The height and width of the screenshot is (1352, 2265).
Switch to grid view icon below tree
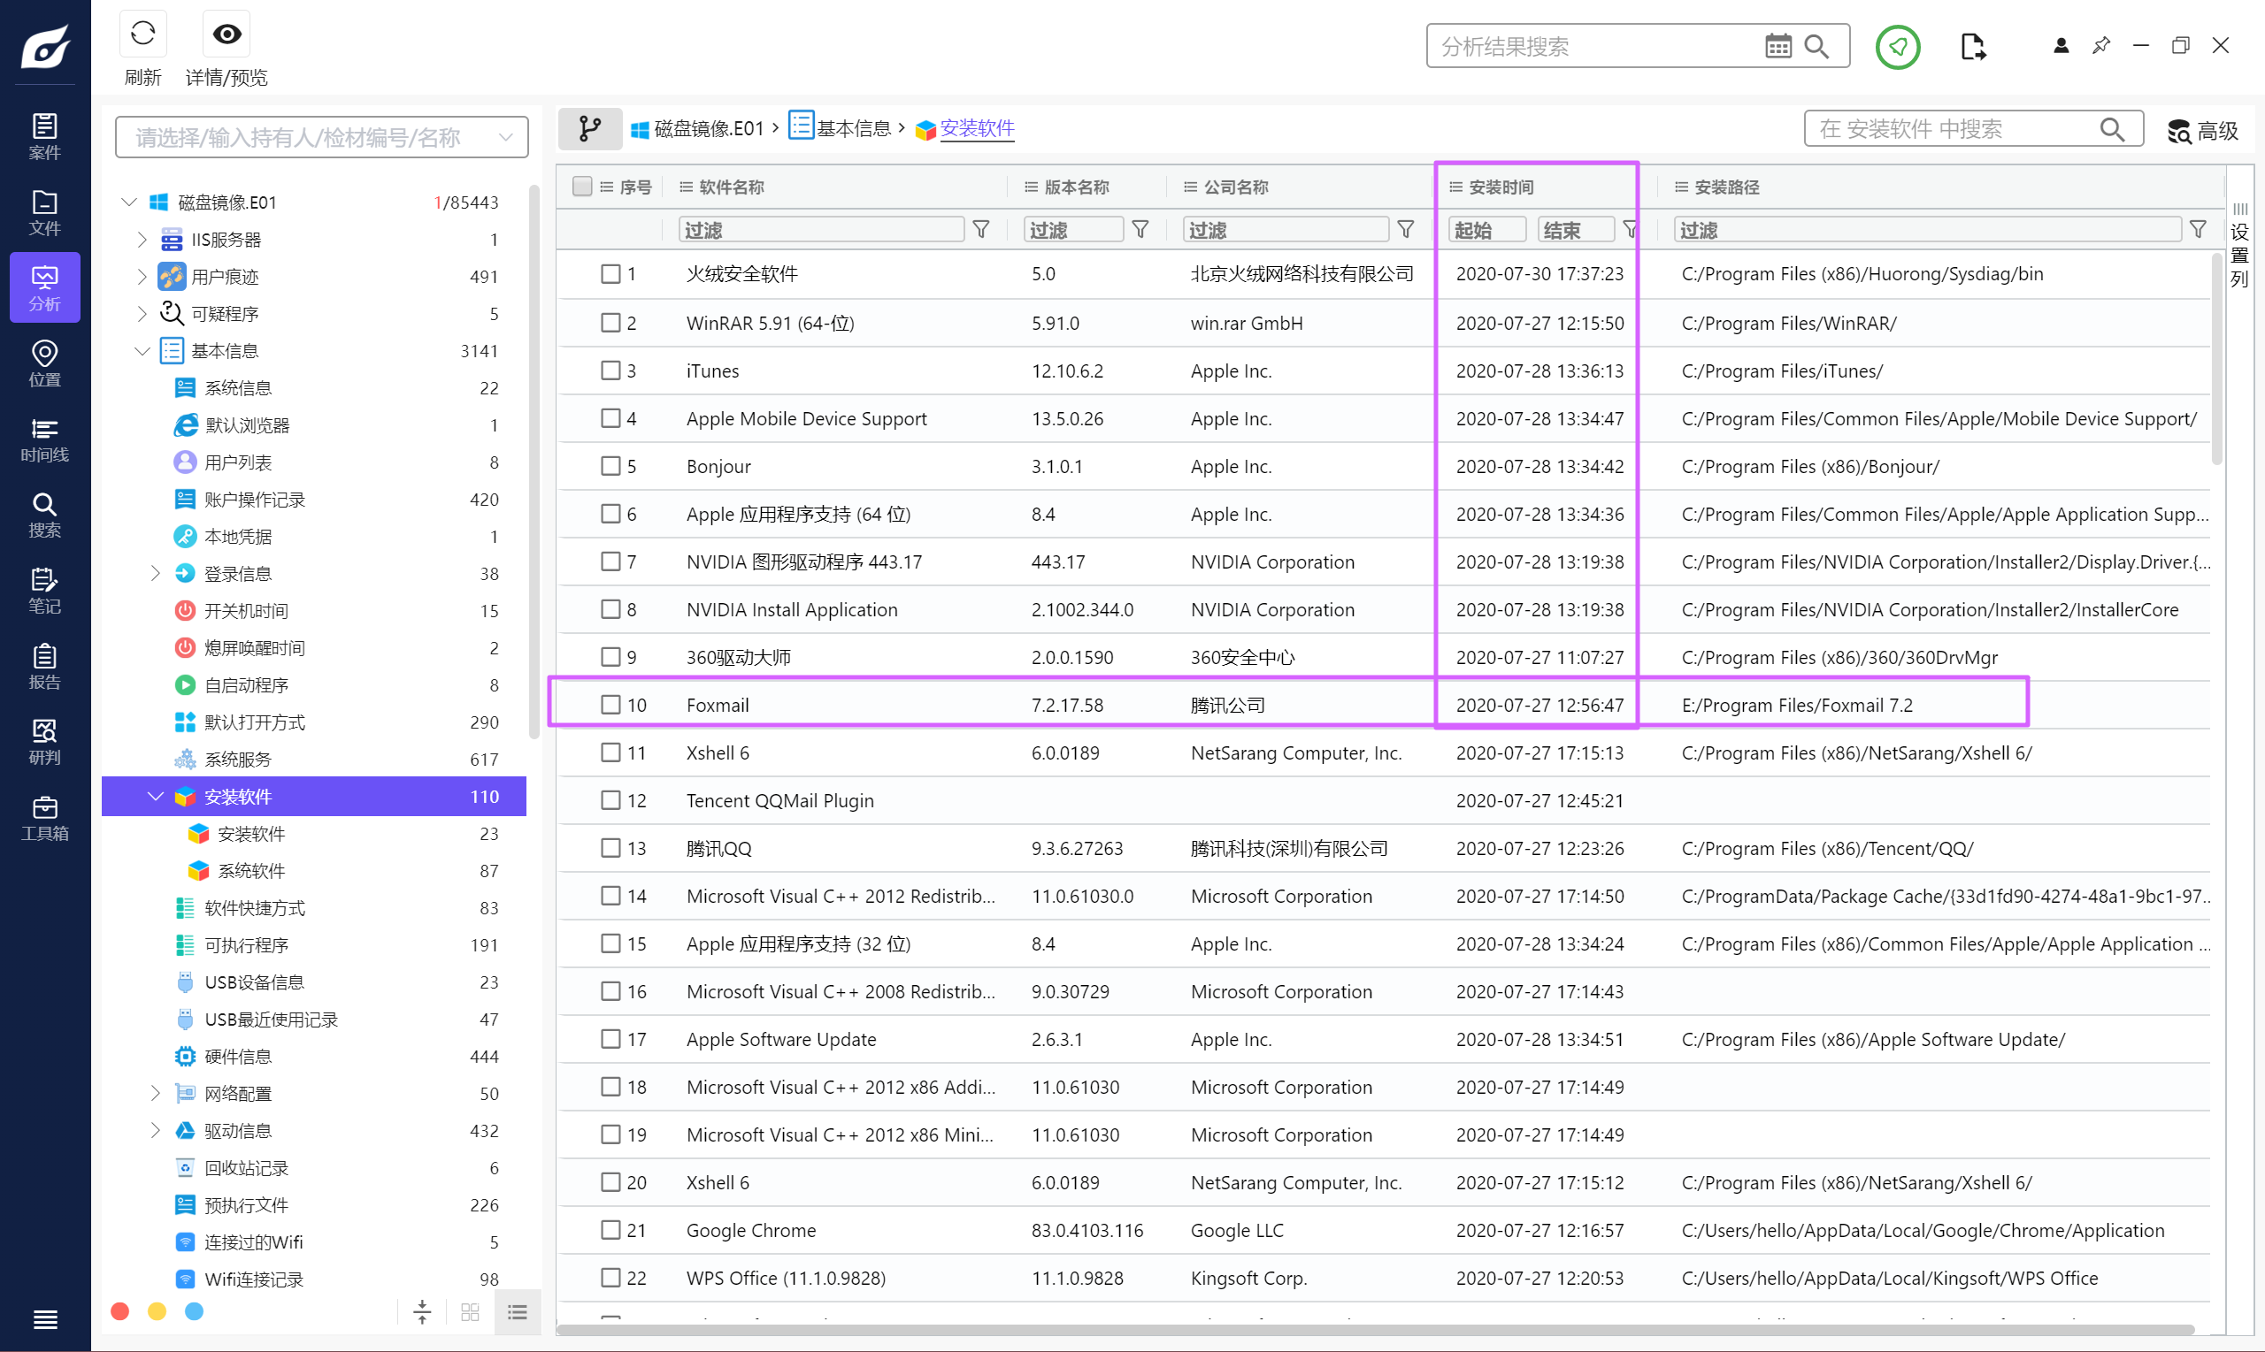471,1312
